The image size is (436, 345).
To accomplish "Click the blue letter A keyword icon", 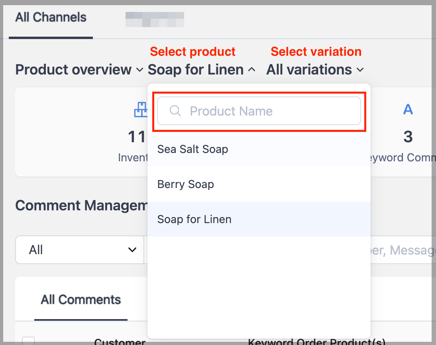I will (408, 109).
